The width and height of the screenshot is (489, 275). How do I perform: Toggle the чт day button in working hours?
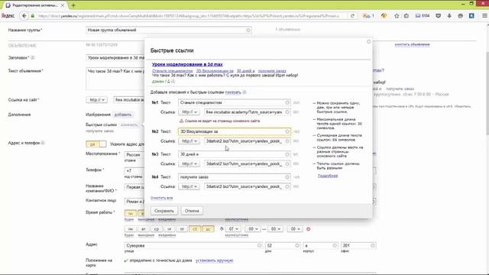(169, 229)
